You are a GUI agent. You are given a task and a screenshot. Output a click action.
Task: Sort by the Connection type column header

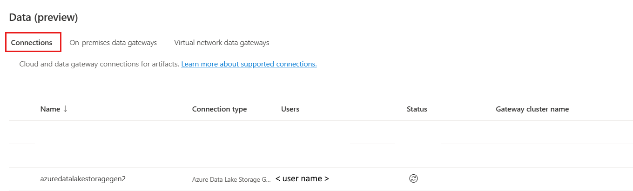pos(220,109)
